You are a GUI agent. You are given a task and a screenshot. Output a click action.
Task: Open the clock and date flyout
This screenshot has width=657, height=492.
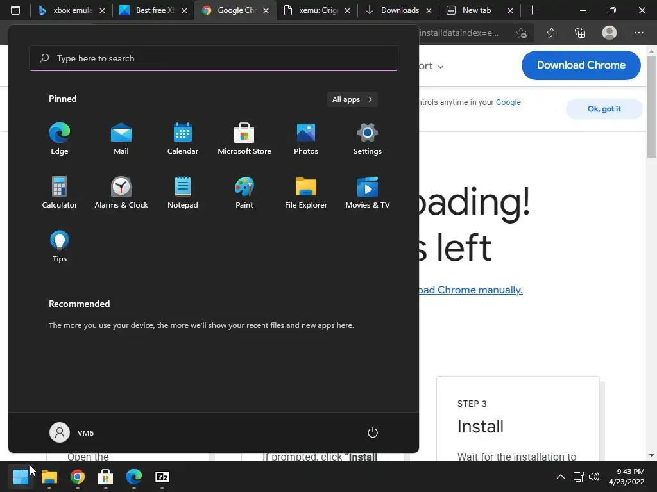(x=626, y=477)
